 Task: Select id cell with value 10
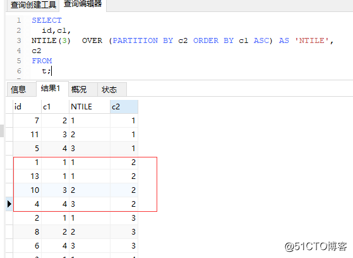click(27, 190)
